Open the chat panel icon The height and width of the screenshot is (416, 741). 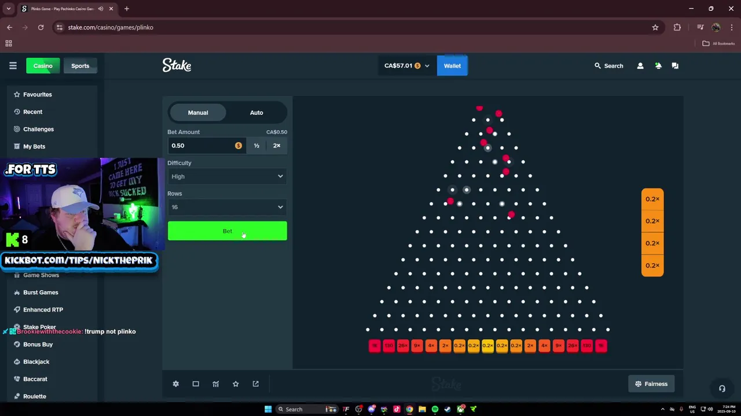tap(675, 66)
